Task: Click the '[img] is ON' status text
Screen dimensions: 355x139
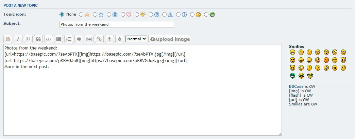Action: 300,91
